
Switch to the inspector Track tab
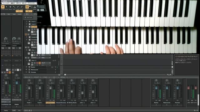[14, 14]
